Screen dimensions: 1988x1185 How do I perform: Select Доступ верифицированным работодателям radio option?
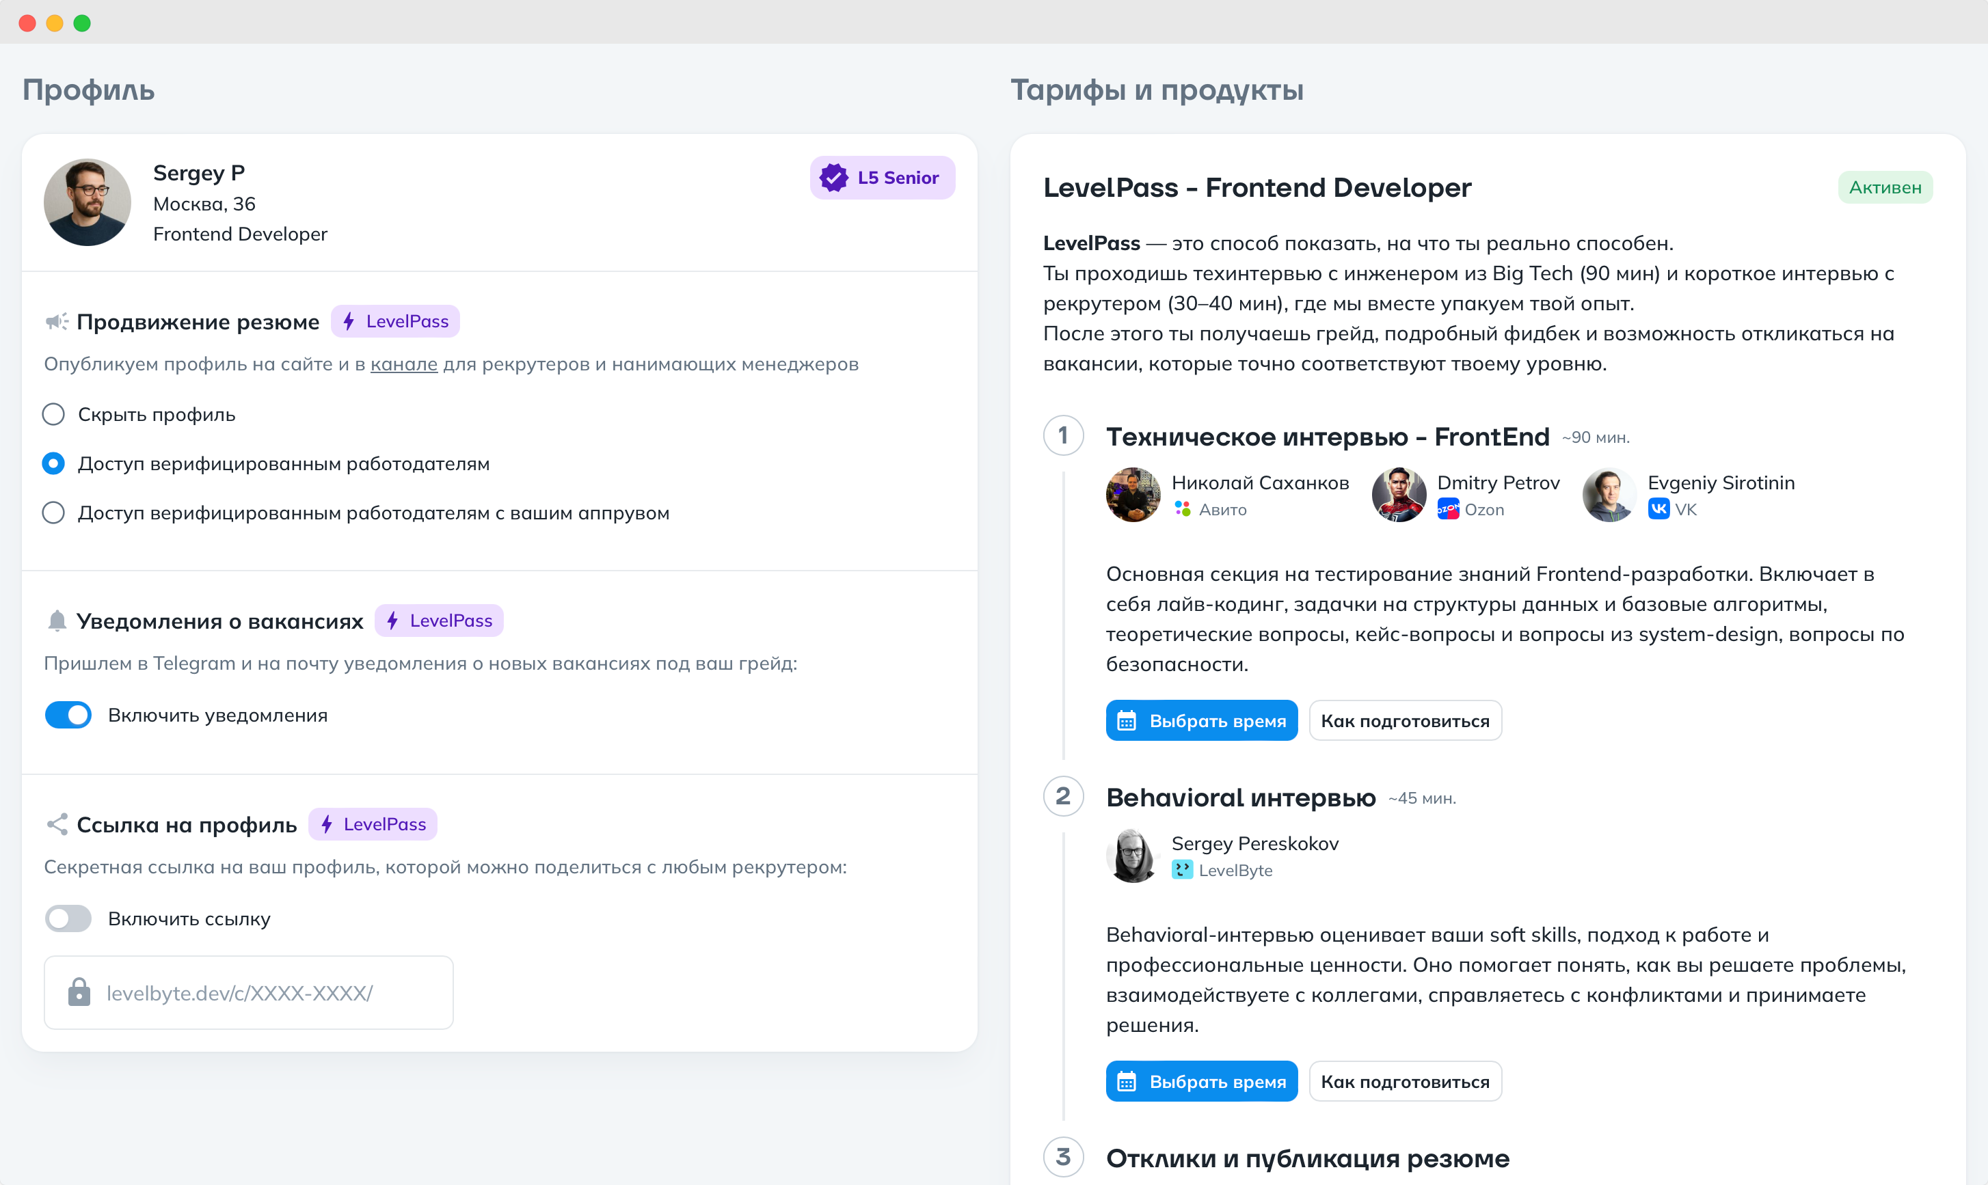pos(53,463)
